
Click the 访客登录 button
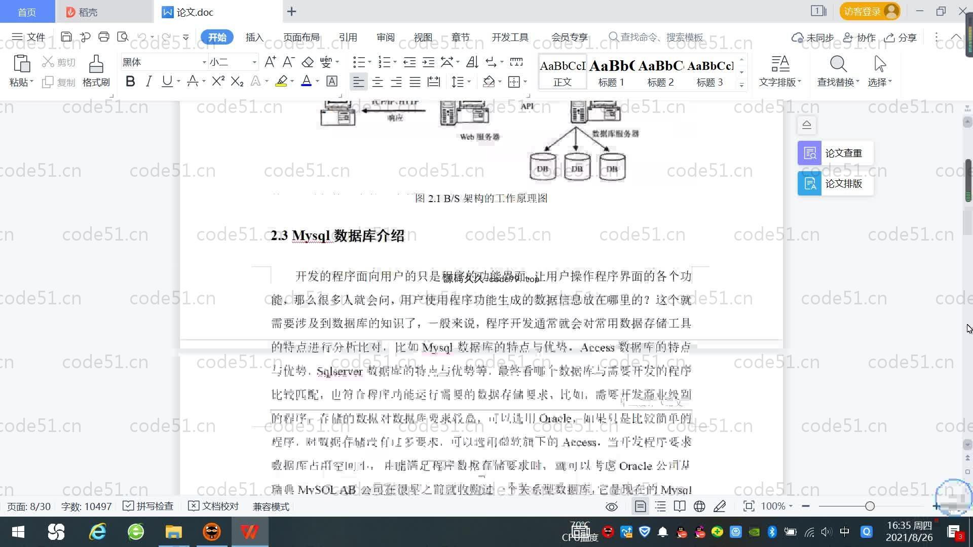point(870,11)
